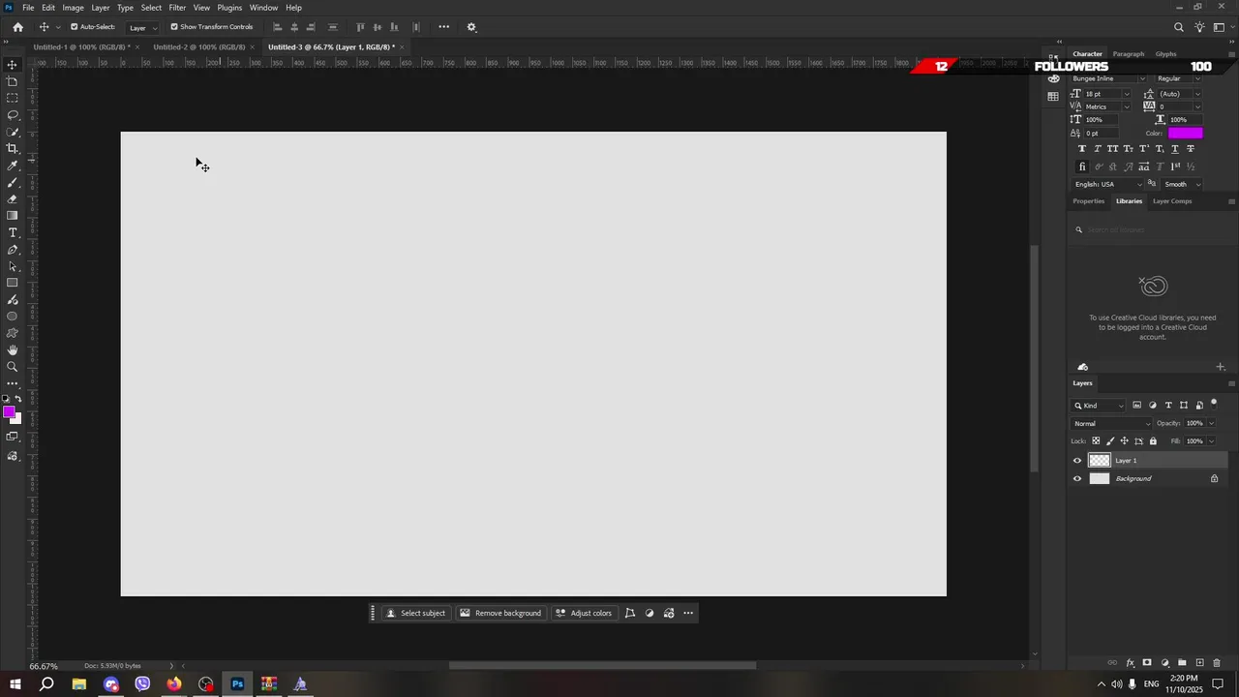
Task: Select the Brush tool
Action: (13, 182)
